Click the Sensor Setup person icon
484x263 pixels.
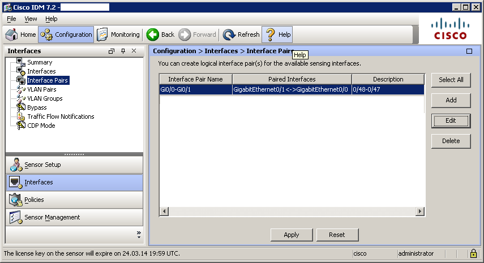coord(16,165)
